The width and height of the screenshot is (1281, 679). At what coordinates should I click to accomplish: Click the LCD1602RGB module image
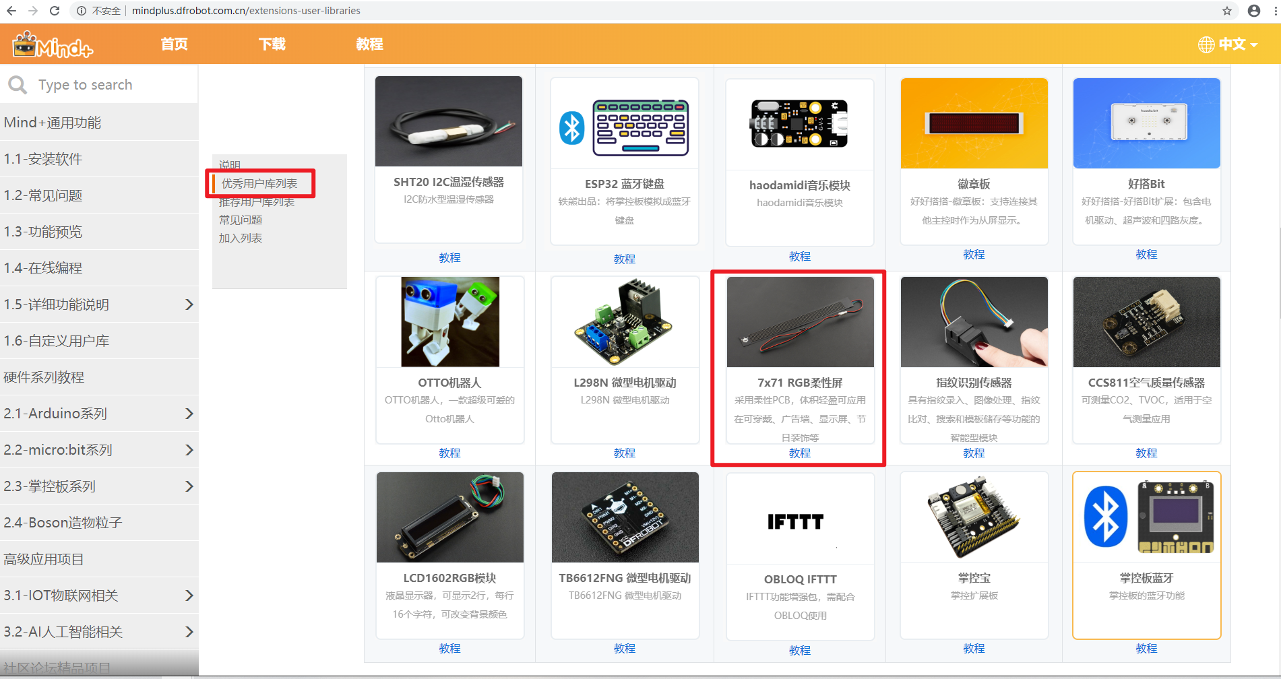[450, 517]
